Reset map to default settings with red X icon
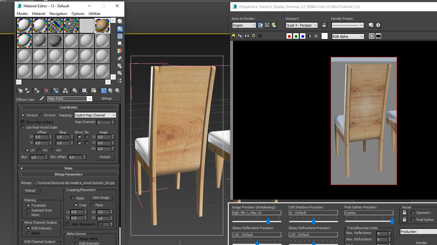This screenshot has width=437, height=245. coord(47,91)
